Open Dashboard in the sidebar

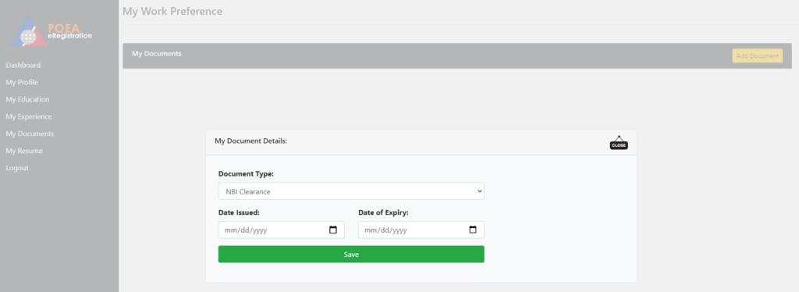click(23, 66)
